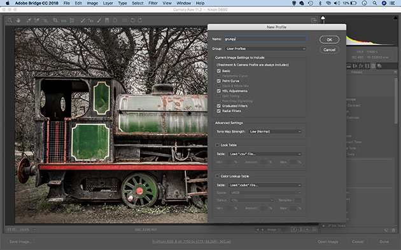This screenshot has width=401, height=250.
Task: Uncheck the Point Curve checkbox
Action: pos(219,81)
